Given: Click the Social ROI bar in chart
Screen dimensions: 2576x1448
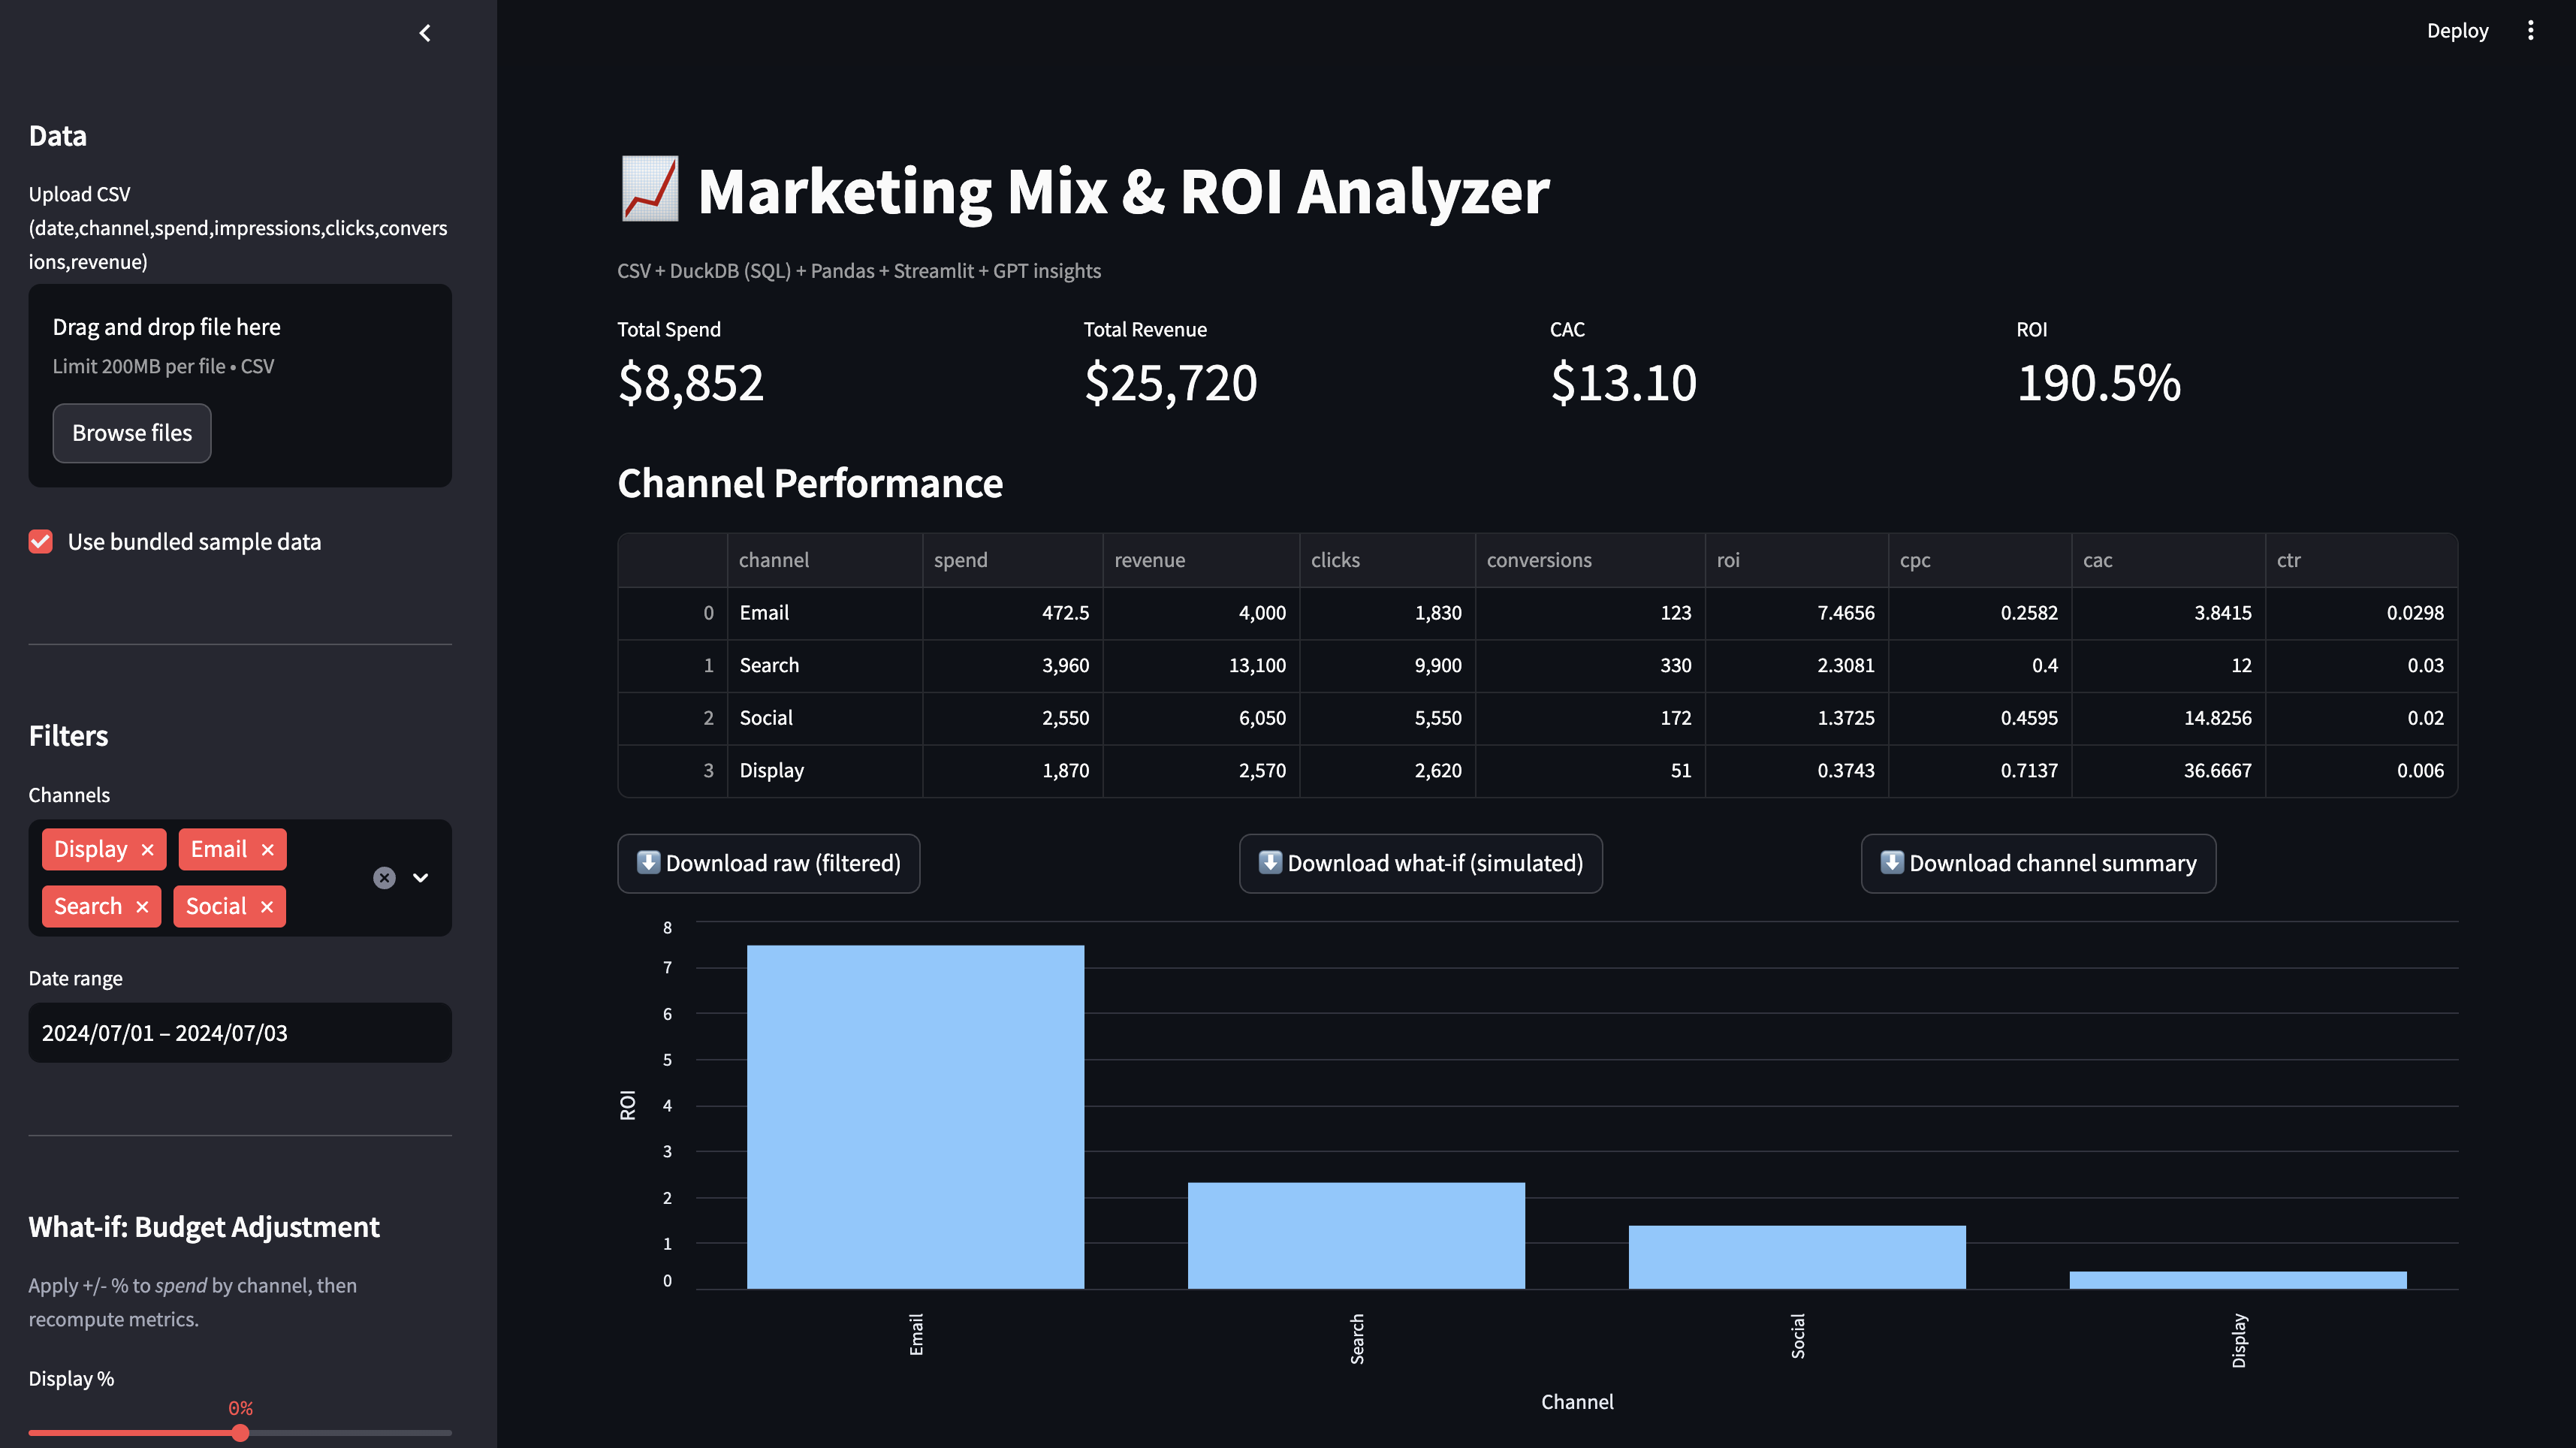Looking at the screenshot, I should click(x=1797, y=1257).
